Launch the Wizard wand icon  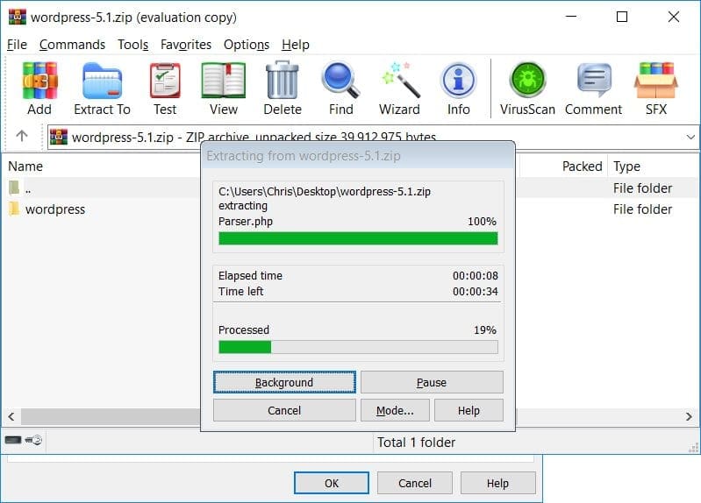(x=401, y=80)
